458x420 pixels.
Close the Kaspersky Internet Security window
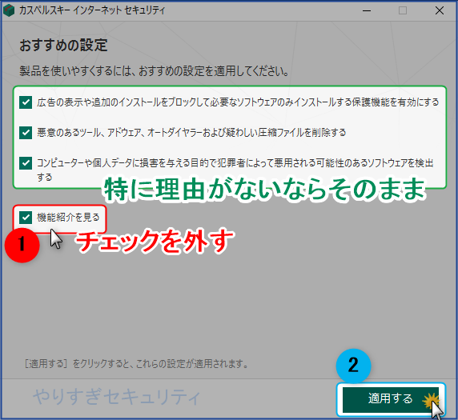pyautogui.click(x=440, y=10)
